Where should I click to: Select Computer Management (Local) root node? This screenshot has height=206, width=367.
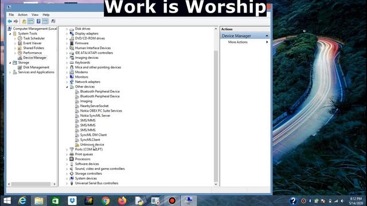pyautogui.click(x=35, y=29)
